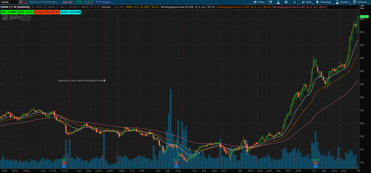The height and width of the screenshot is (173, 371).
Task: Expand the note arrow after 'crwd'
Action: [105, 80]
